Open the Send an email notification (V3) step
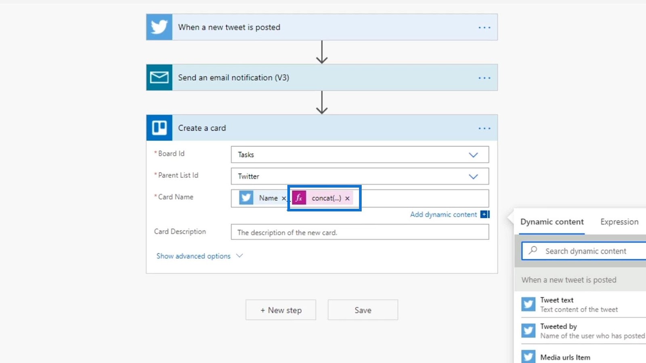646x363 pixels. point(322,77)
